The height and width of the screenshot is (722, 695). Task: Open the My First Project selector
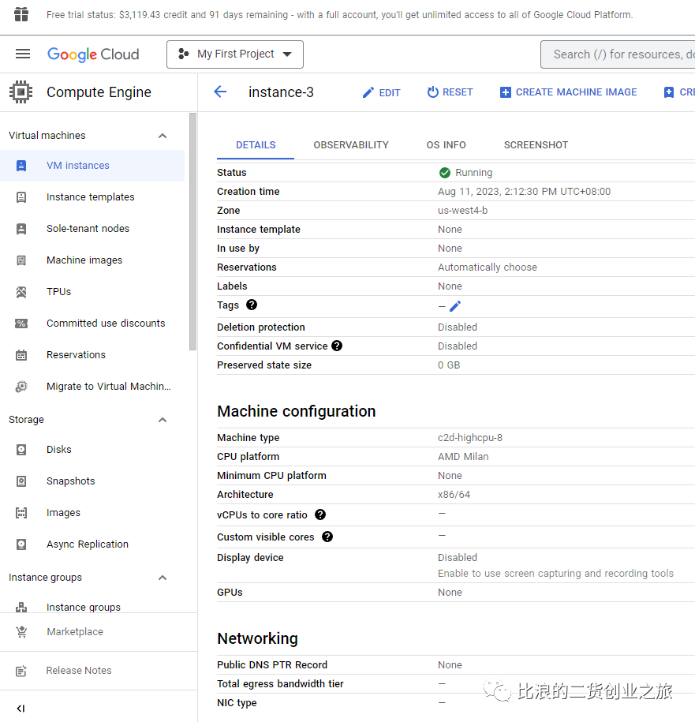(235, 54)
